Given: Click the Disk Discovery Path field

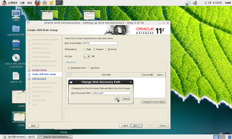Looking at the screenshot, I should point(112,93).
